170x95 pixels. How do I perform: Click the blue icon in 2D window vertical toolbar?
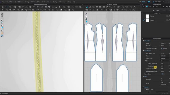(86, 22)
